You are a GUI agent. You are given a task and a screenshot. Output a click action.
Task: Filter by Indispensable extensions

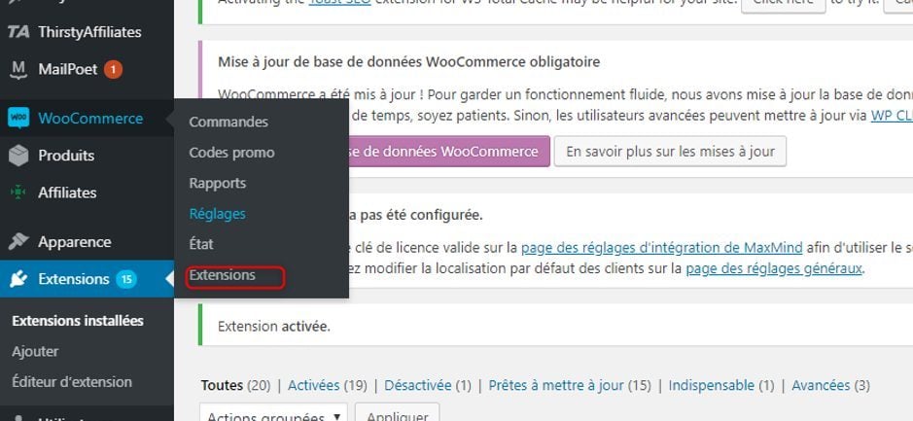tap(712, 385)
